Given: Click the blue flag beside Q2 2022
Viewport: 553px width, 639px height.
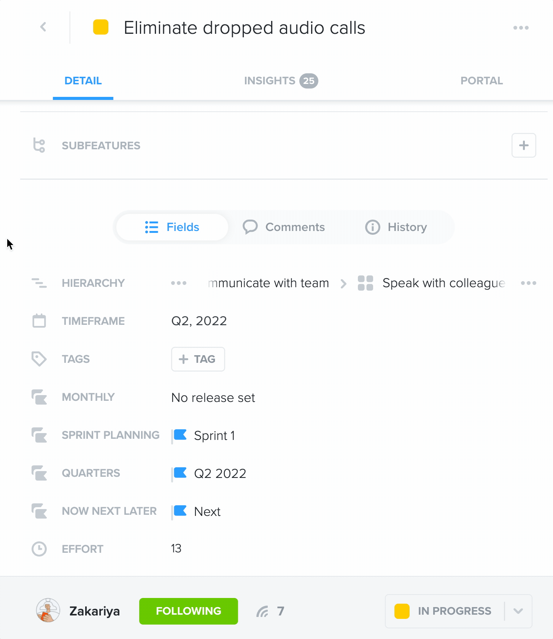Looking at the screenshot, I should pyautogui.click(x=180, y=474).
